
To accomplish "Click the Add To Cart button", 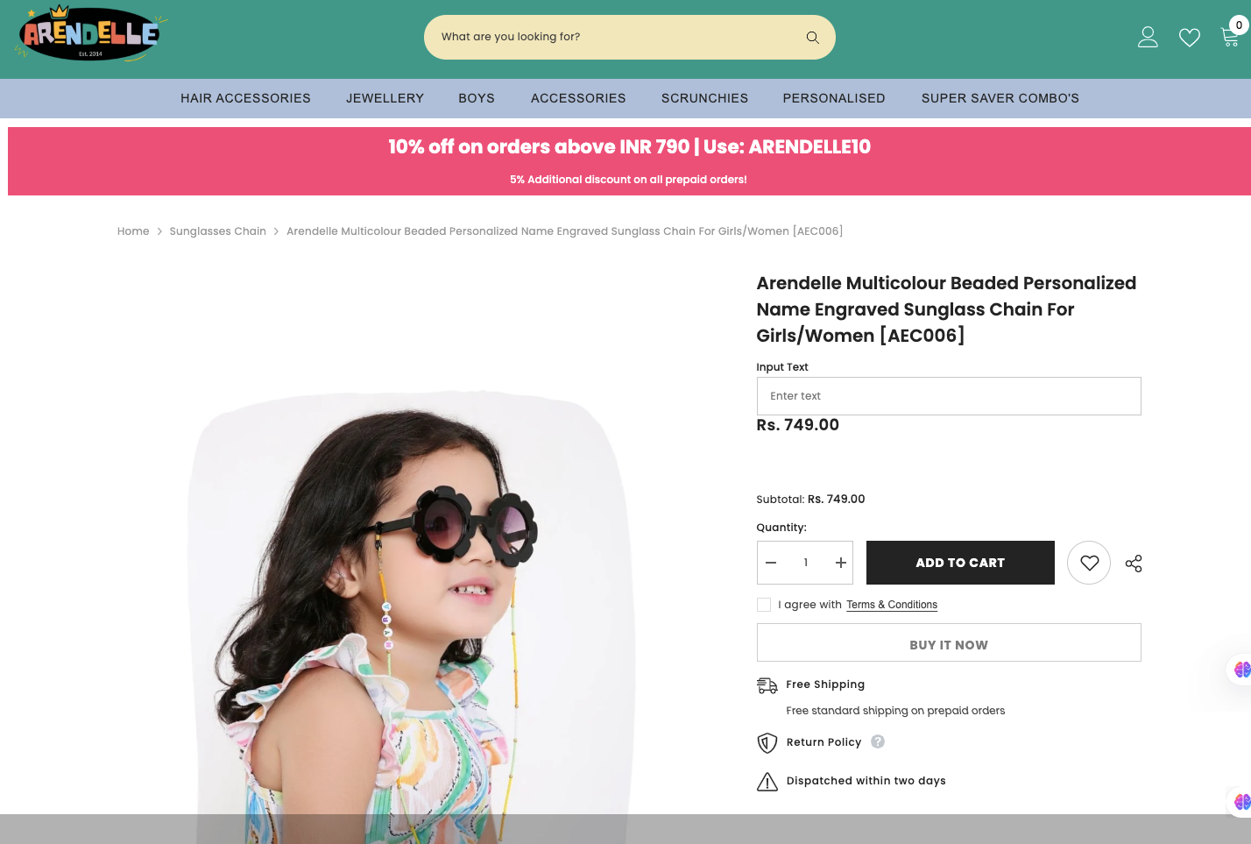I will point(960,563).
